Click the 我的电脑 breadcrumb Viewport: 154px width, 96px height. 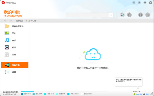tap(20, 21)
